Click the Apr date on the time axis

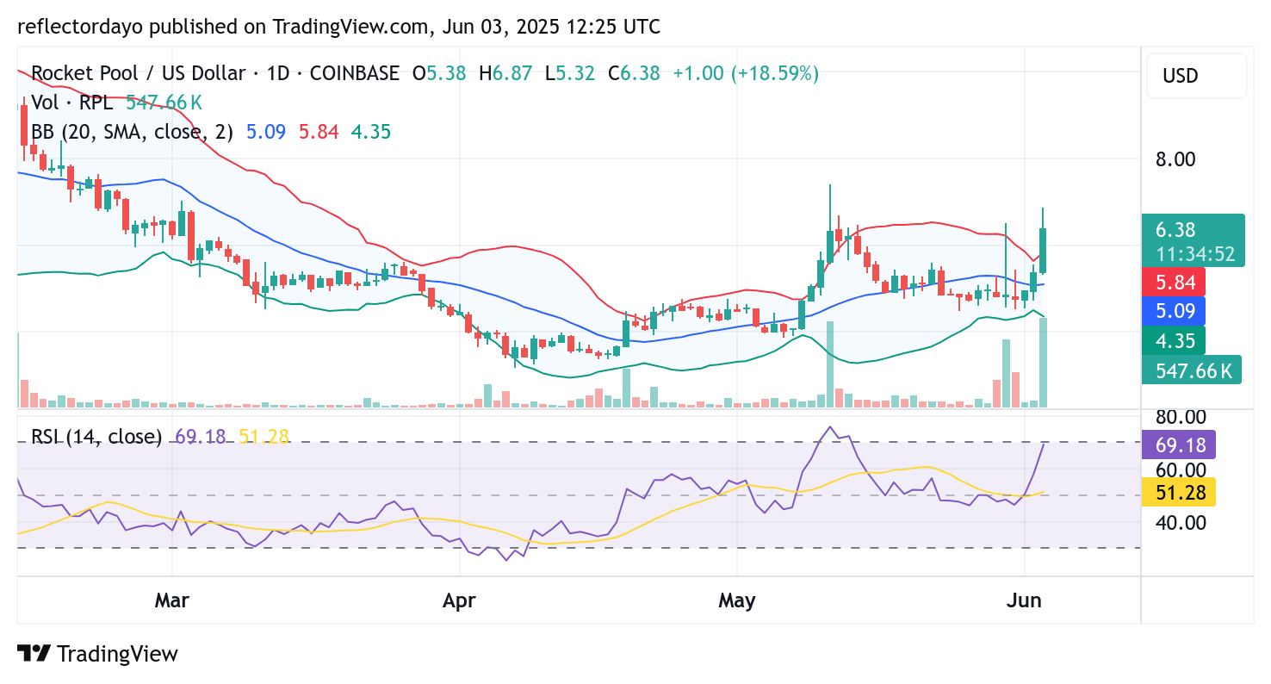459,600
